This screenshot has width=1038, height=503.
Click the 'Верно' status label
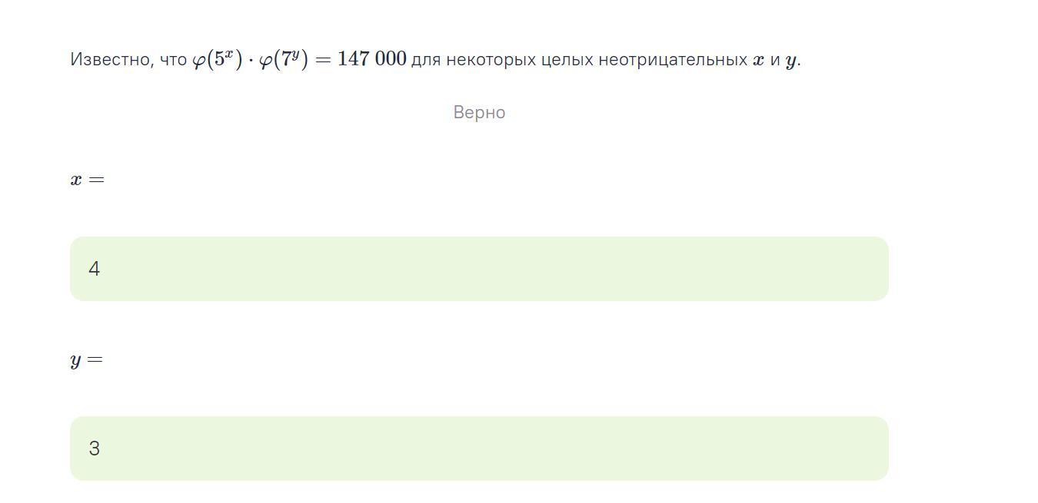point(479,113)
